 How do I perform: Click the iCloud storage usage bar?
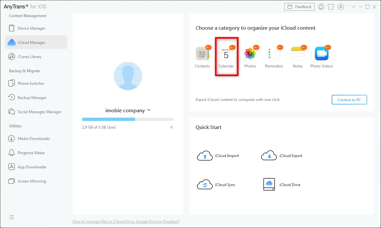click(128, 119)
